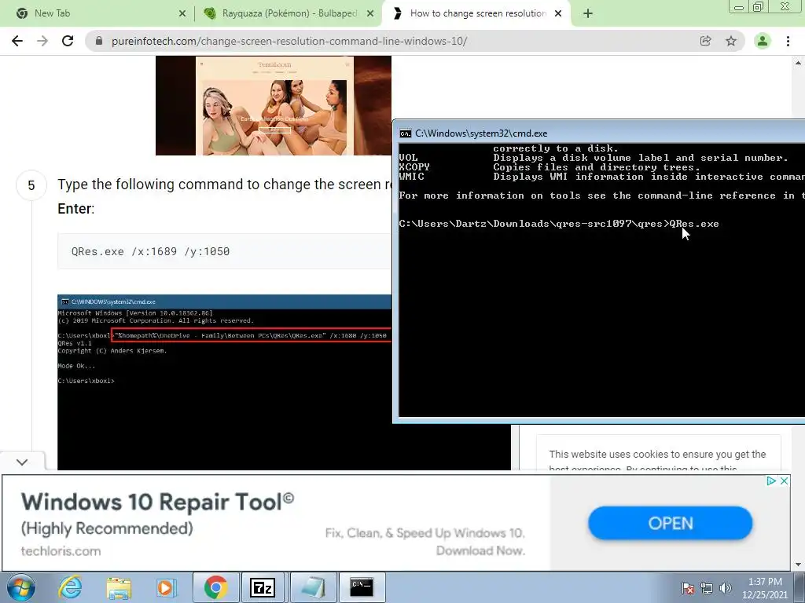Viewport: 805px width, 603px height.
Task: Click the article's cmd screenshot image
Action: click(x=224, y=382)
